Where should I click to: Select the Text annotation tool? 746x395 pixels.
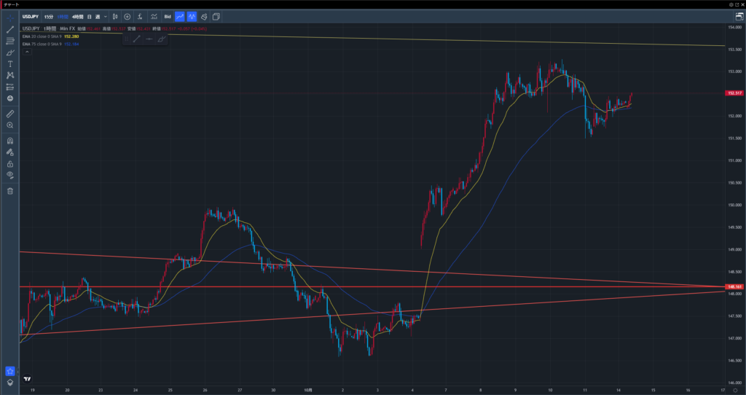pos(10,63)
